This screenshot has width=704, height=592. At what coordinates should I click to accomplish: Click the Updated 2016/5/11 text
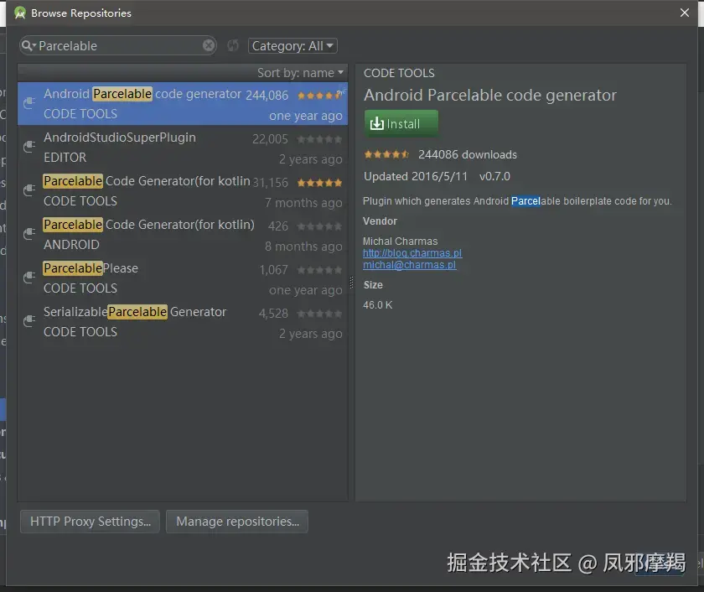point(416,176)
